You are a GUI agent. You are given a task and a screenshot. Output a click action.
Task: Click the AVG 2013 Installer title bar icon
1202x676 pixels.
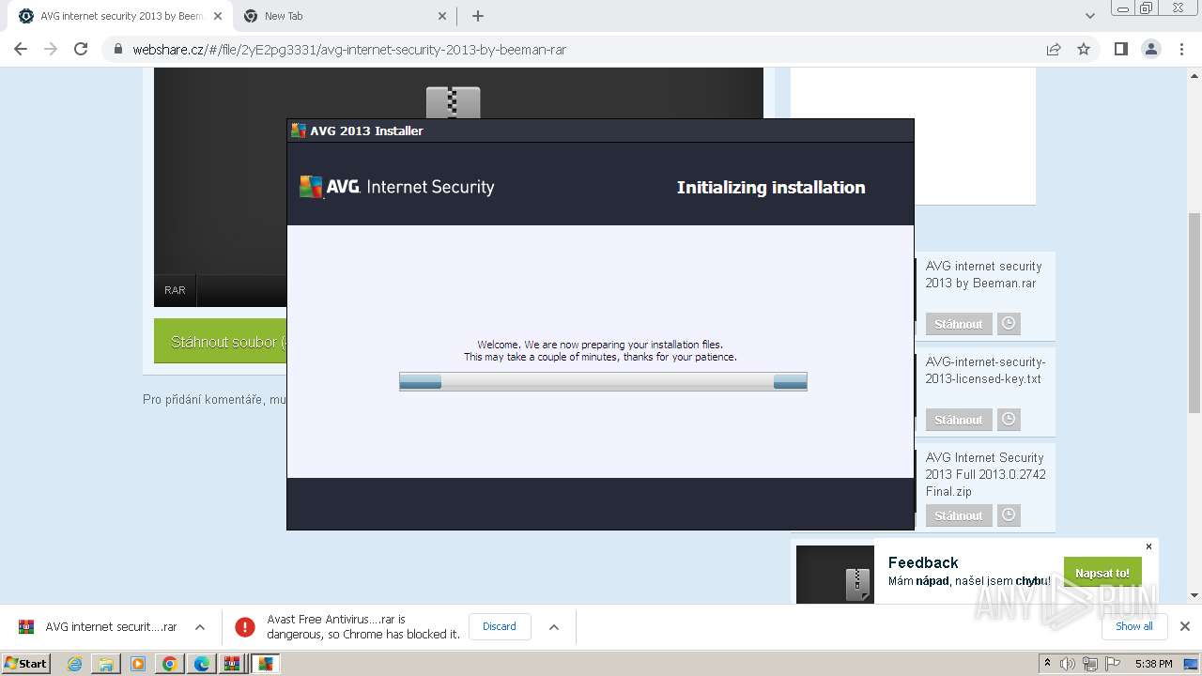pos(299,131)
